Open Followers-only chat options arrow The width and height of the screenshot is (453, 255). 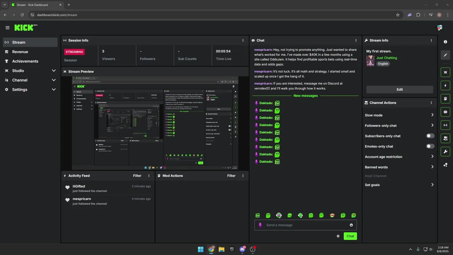432,125
